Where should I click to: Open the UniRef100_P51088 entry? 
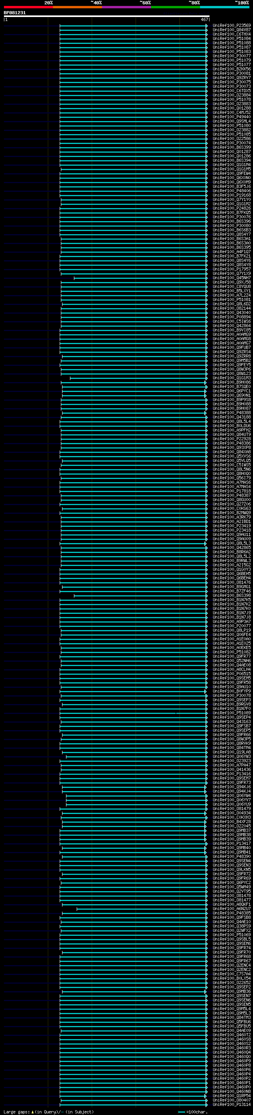point(231,43)
